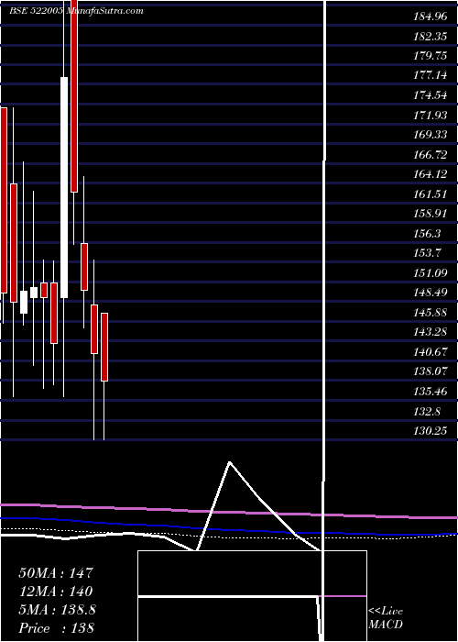Click the 130.25 price axis label

click(x=431, y=431)
